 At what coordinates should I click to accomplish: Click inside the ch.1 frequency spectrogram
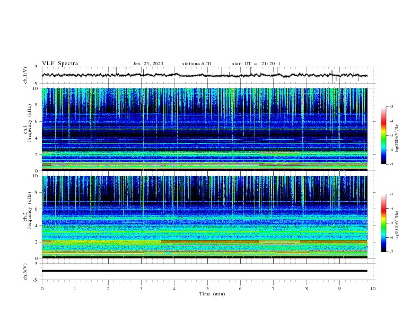[205, 129]
